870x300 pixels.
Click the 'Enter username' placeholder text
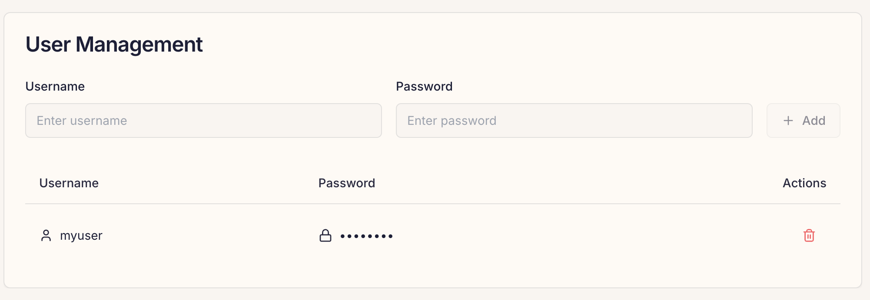(82, 121)
